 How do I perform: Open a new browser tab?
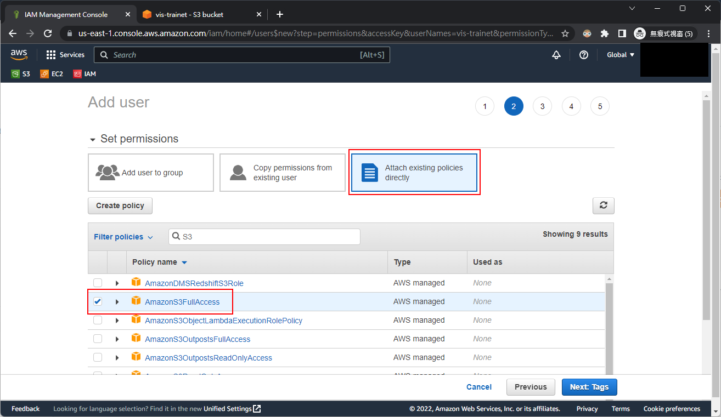(x=280, y=14)
